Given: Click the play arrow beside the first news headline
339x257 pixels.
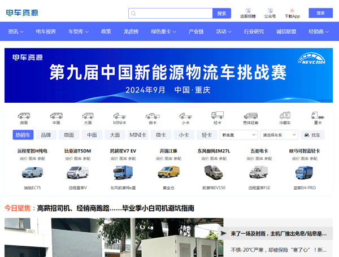Looking at the screenshot, I should [223, 233].
